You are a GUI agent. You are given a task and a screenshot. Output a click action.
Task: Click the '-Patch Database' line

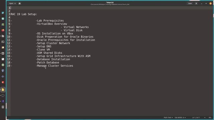[x=47, y=62]
